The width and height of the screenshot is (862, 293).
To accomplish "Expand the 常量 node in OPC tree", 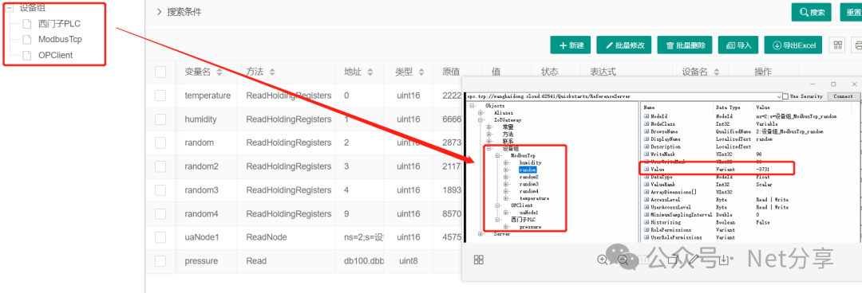I will [x=489, y=127].
